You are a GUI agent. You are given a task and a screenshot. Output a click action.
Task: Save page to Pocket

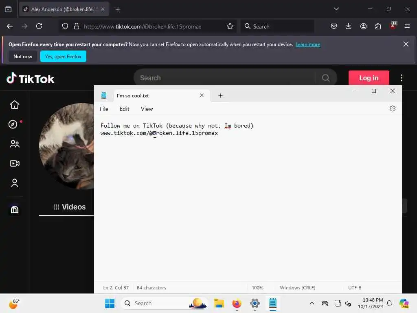click(334, 26)
